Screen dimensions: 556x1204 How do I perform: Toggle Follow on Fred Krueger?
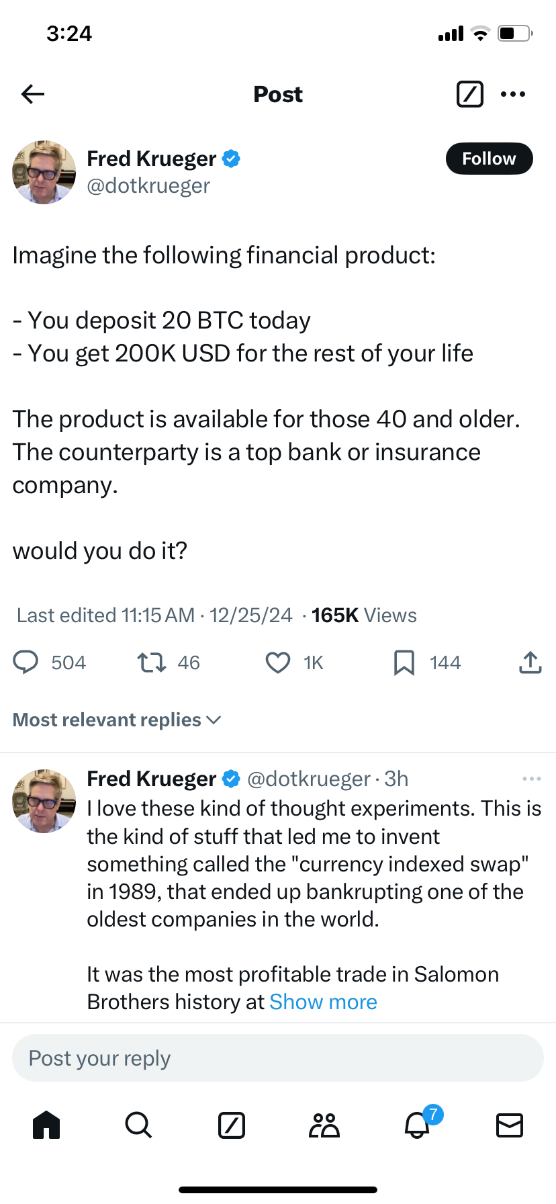(x=489, y=159)
